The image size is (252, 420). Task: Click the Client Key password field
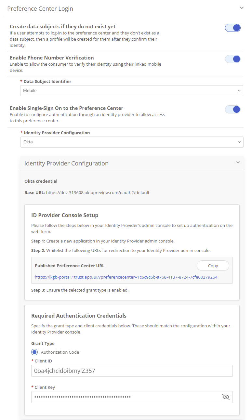coord(125,397)
